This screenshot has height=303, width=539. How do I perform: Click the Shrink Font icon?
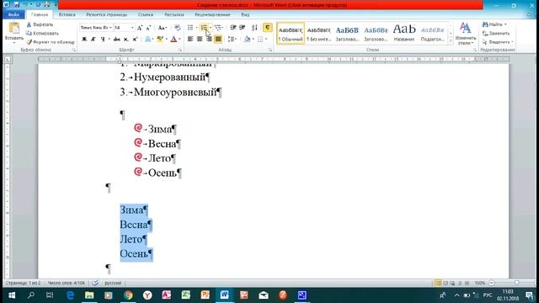(x=148, y=28)
